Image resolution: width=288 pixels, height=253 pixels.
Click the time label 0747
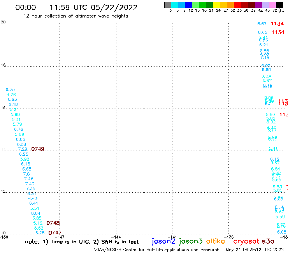pyautogui.click(x=55, y=233)
